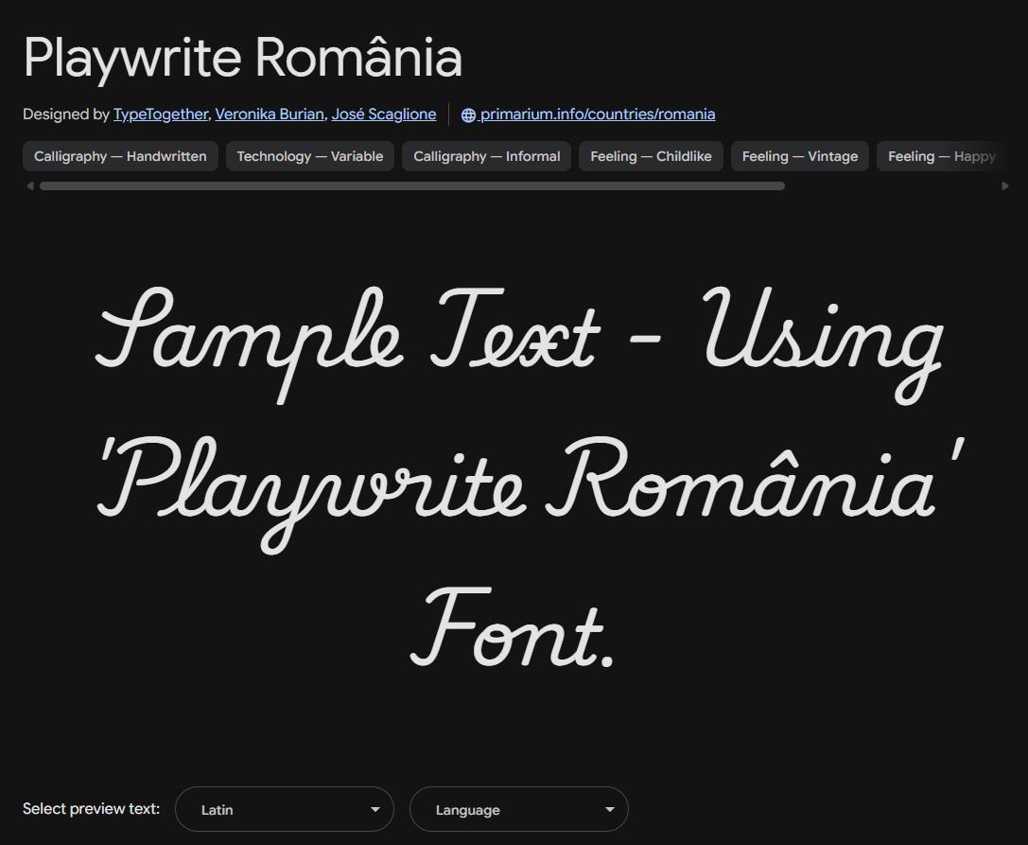Image resolution: width=1028 pixels, height=845 pixels.
Task: Click the horizontal tag scrollbar thumb
Action: coord(412,186)
